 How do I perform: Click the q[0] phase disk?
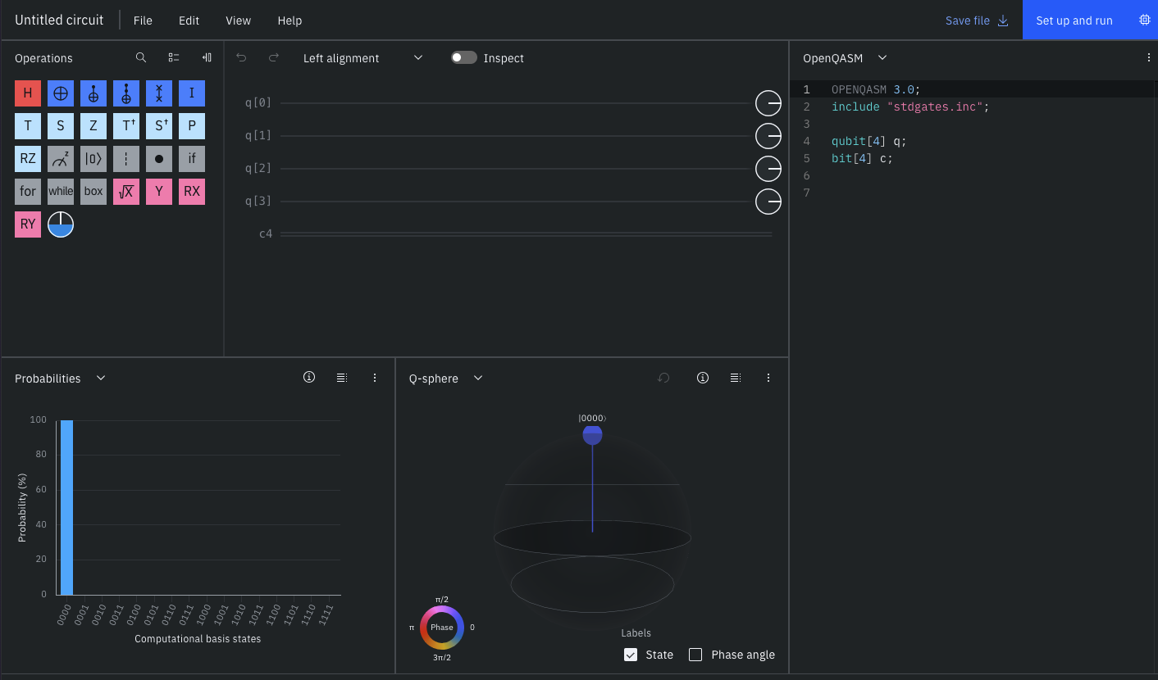coord(768,103)
